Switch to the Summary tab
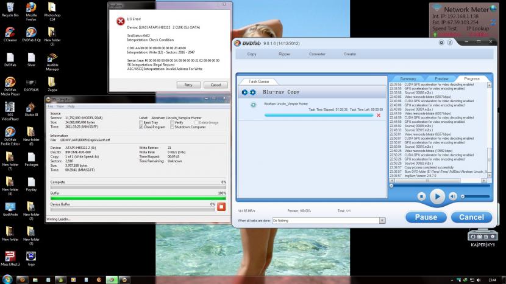506x284 pixels. pyautogui.click(x=408, y=78)
